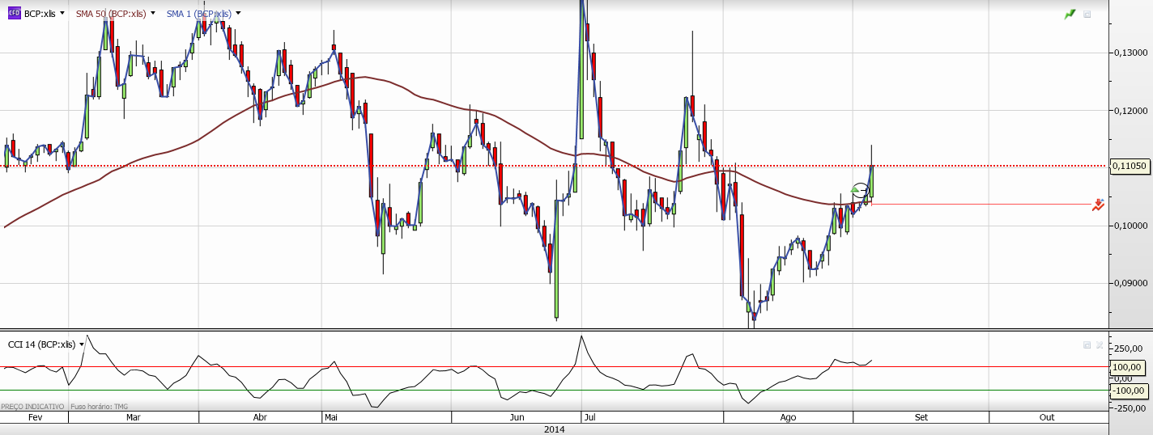Click the red stop-loss order icon

[1098, 204]
